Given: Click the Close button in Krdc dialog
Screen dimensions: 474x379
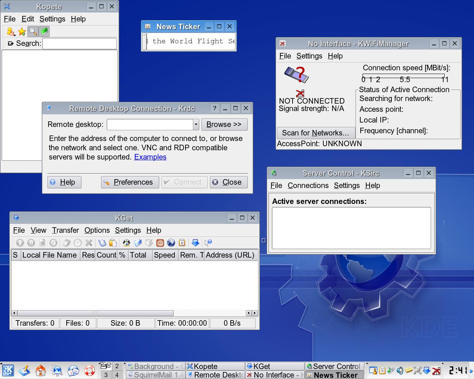Looking at the screenshot, I should pyautogui.click(x=228, y=182).
